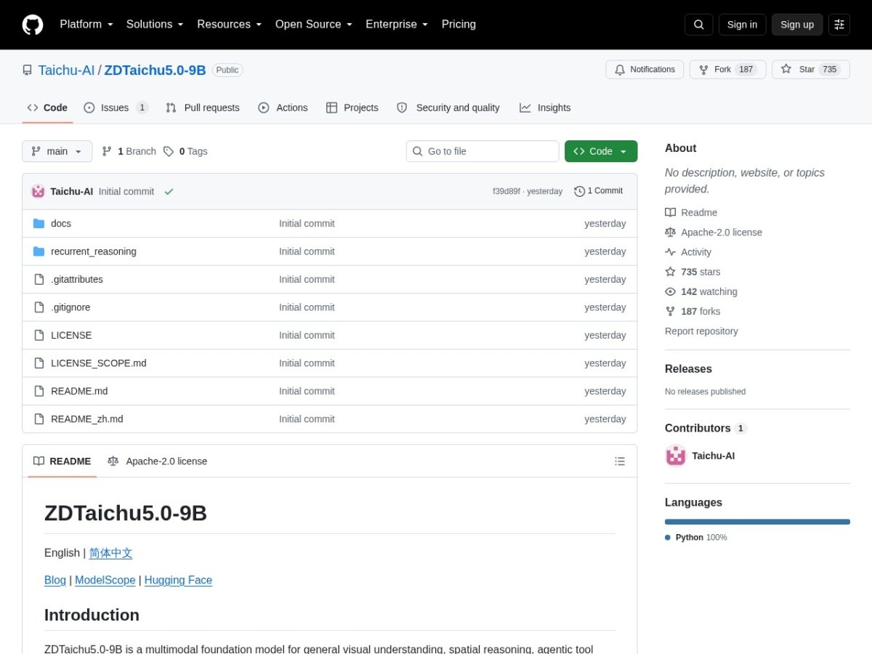
Task: Open the README.md file
Action: click(x=79, y=392)
